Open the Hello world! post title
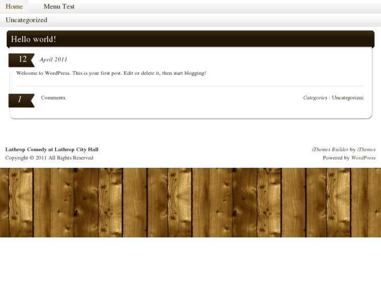This screenshot has width=381, height=285. click(x=34, y=39)
